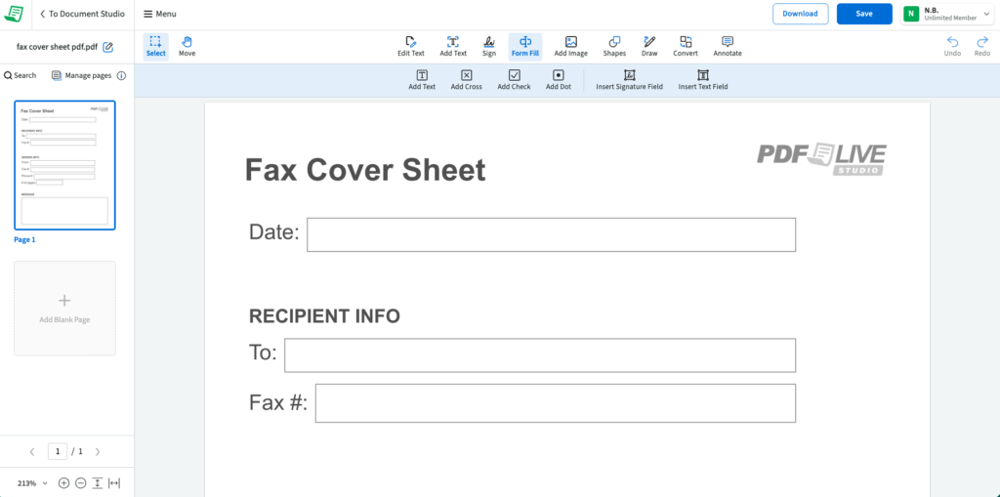Image resolution: width=1000 pixels, height=497 pixels.
Task: Click the Document Studio logo icon
Action: click(14, 14)
